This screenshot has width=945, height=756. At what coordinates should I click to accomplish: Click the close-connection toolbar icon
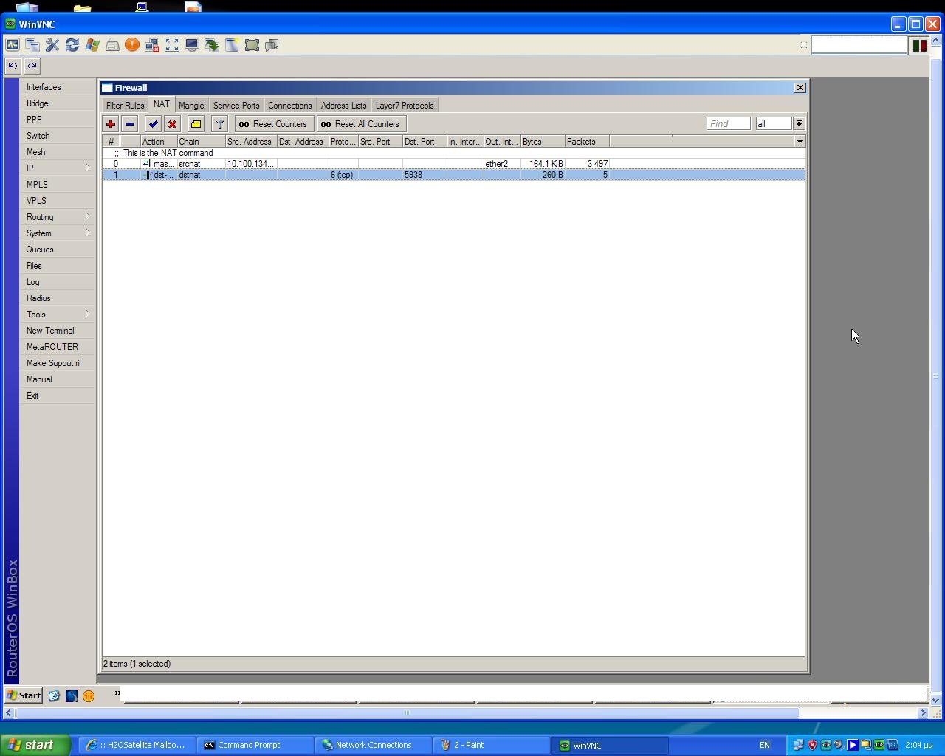(152, 45)
